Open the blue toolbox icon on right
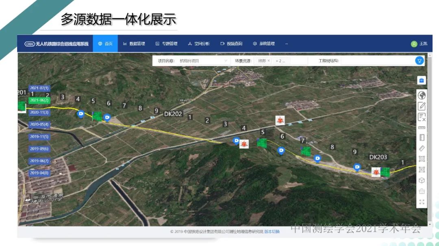The image size is (439, 246). 422,80
